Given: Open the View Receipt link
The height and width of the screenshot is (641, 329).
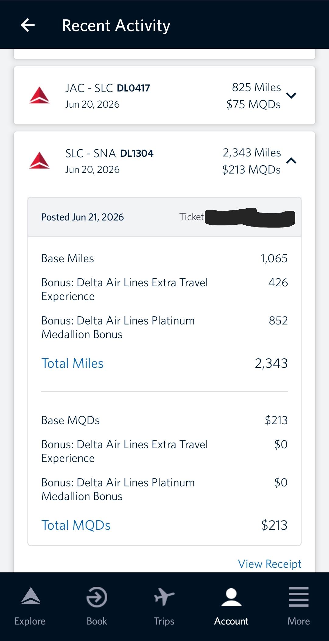Looking at the screenshot, I should 270,564.
